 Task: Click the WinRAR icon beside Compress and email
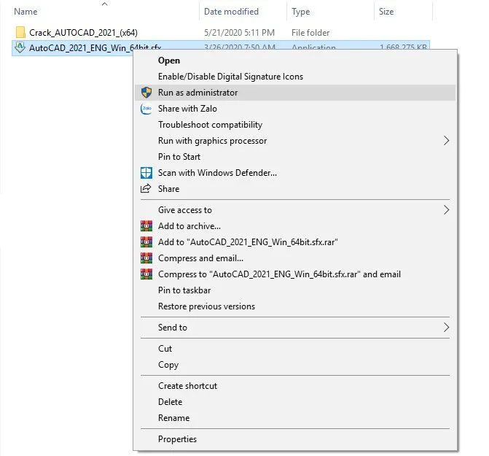tap(145, 258)
